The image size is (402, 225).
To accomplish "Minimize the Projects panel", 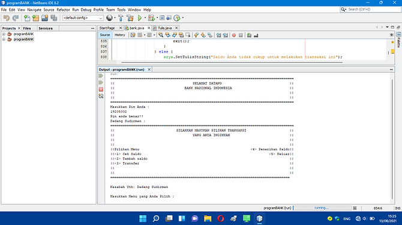I will pyautogui.click(x=92, y=28).
